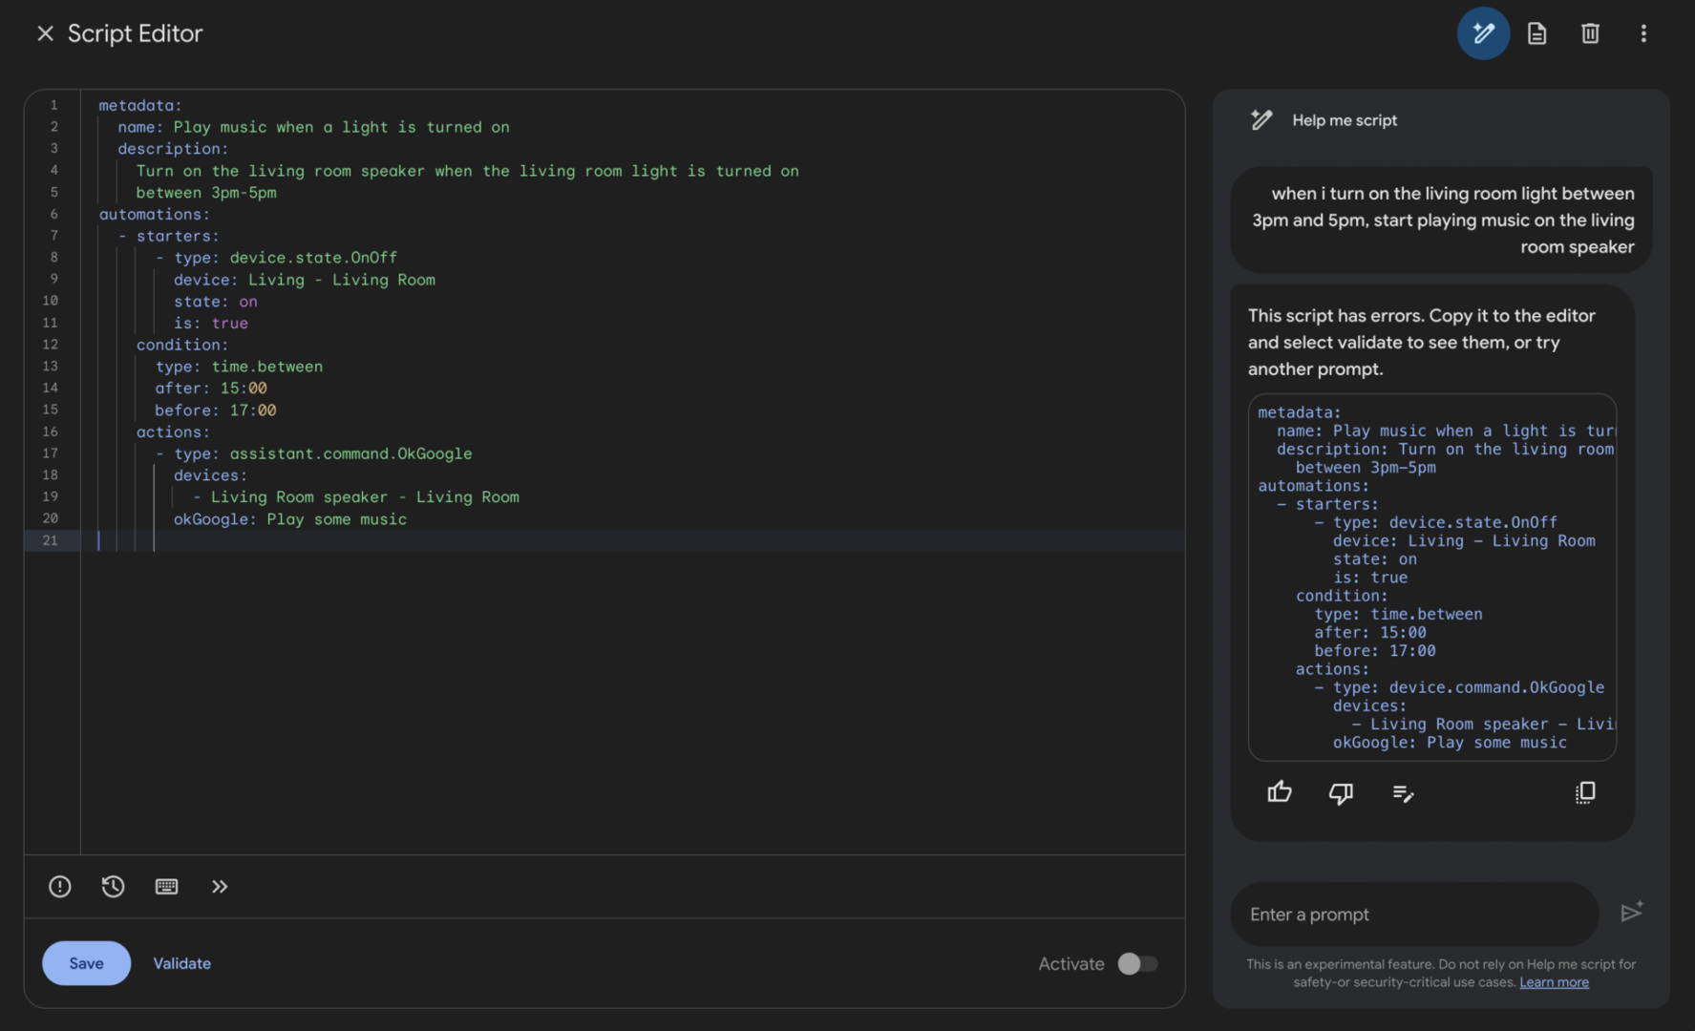The height and width of the screenshot is (1031, 1695).
Task: Open version history with the clock icon
Action: 113,886
